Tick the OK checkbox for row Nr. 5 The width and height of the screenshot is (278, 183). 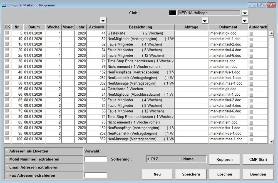coord(7,33)
